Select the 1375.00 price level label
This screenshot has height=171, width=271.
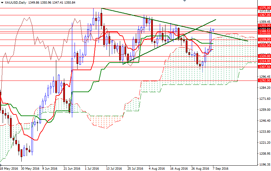264,8
